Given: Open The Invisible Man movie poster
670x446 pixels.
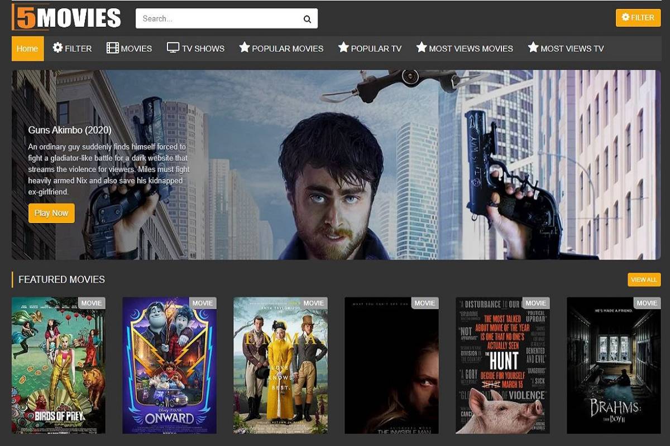Looking at the screenshot, I should pyautogui.click(x=391, y=365).
